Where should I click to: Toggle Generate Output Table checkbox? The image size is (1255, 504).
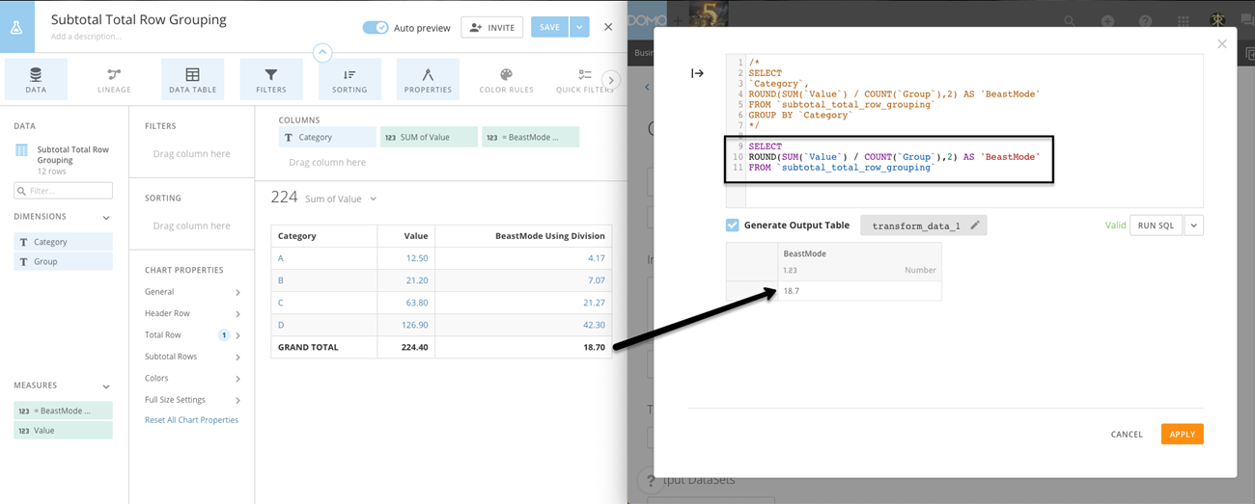coord(732,225)
